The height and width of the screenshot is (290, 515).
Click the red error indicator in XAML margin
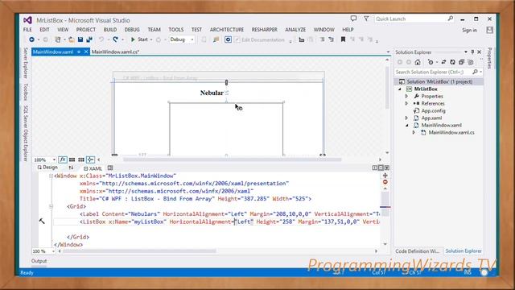[x=385, y=182]
